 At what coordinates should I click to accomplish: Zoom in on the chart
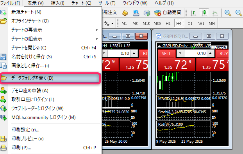228,13
